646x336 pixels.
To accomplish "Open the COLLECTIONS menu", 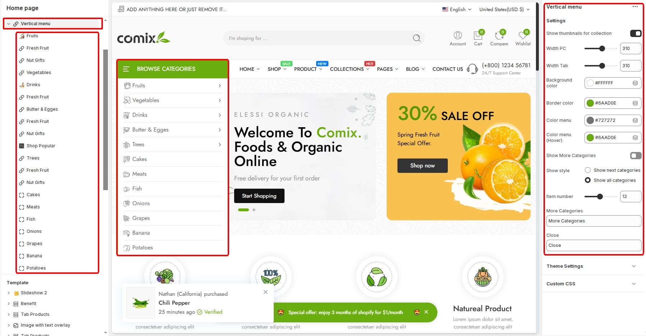I will (349, 69).
